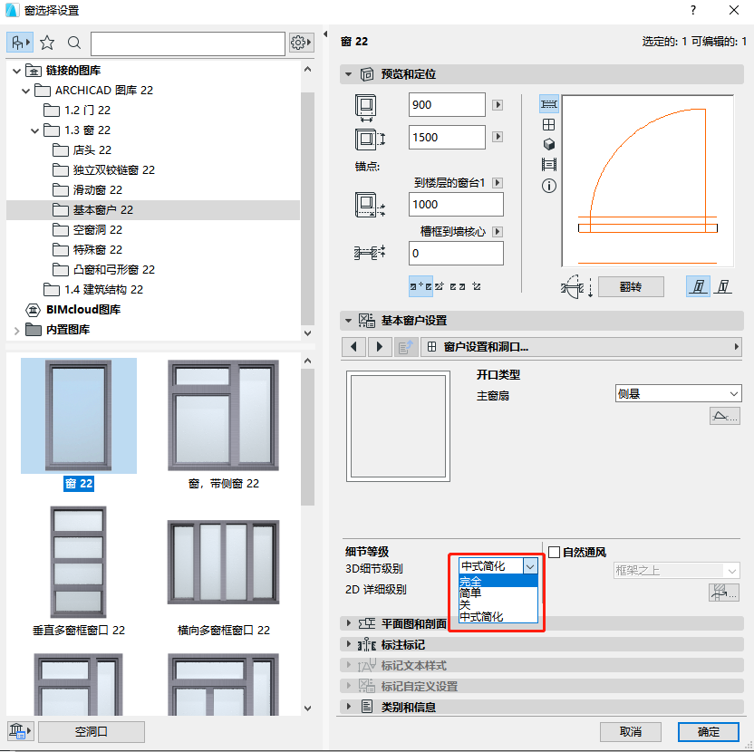Screen dimensions: 754x752
Task: Open the info view in the preview panel
Action: [548, 186]
